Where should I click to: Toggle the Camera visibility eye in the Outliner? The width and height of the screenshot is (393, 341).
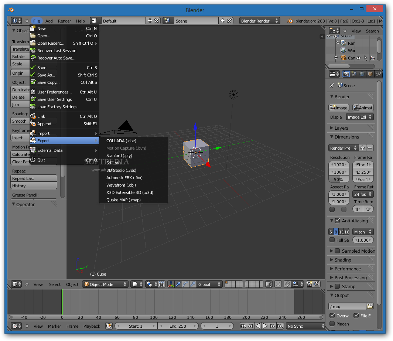point(358,58)
